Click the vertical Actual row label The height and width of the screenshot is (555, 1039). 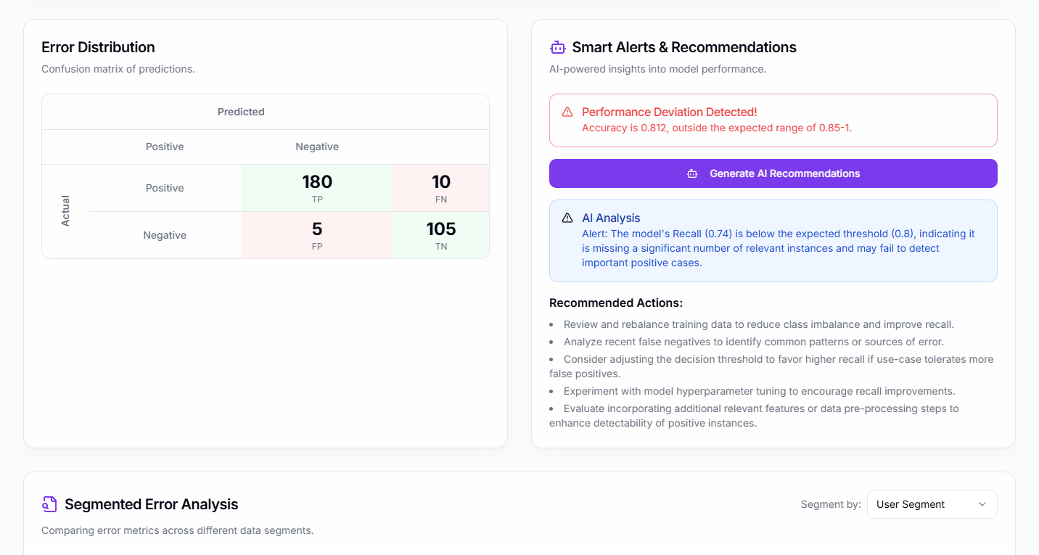point(65,211)
